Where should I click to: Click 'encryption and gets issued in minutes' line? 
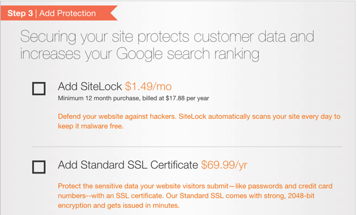pos(118,205)
